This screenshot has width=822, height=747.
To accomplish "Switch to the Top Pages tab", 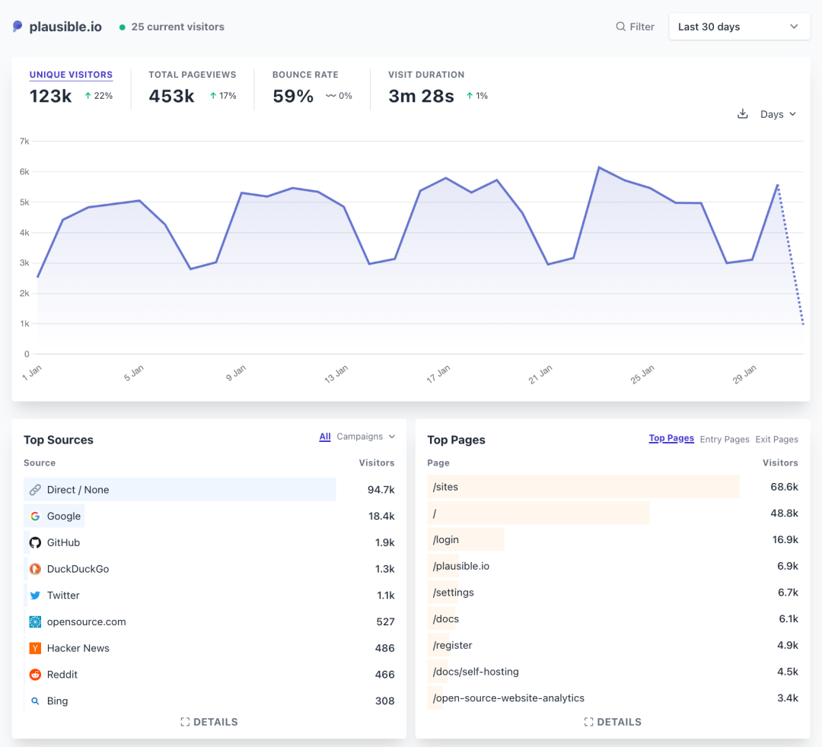I will click(x=671, y=438).
